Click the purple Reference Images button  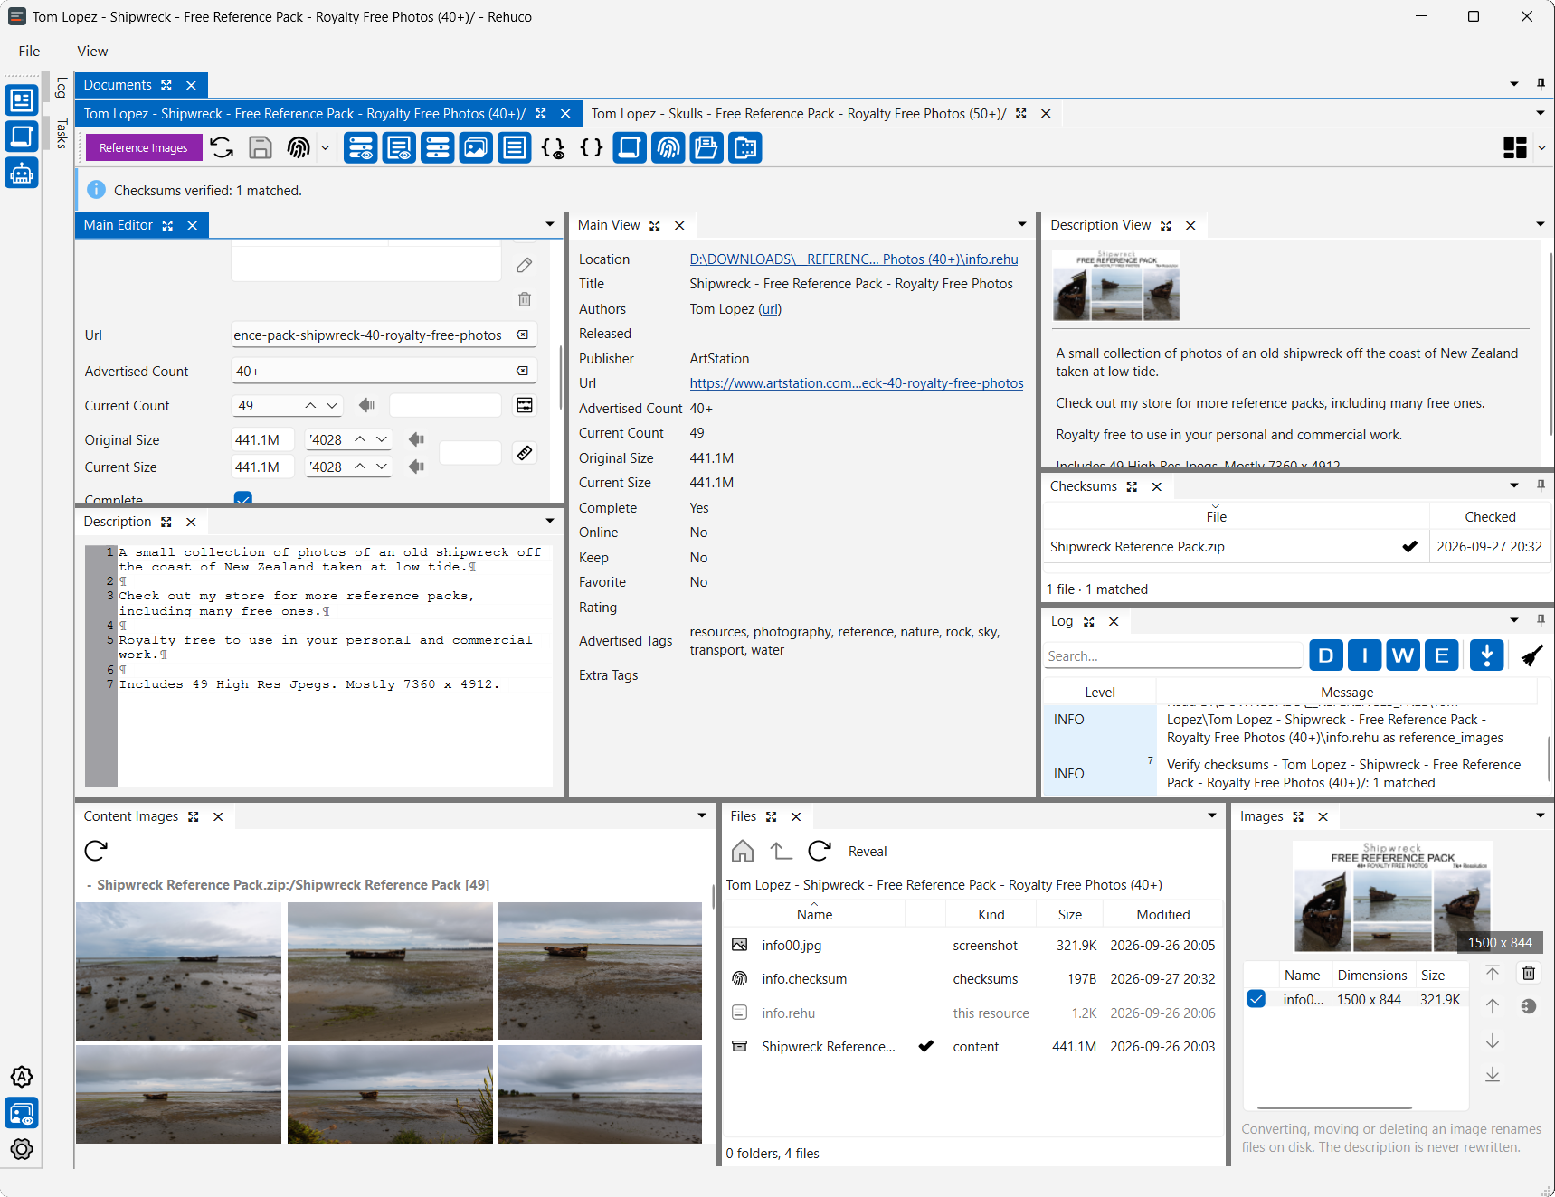coord(144,147)
